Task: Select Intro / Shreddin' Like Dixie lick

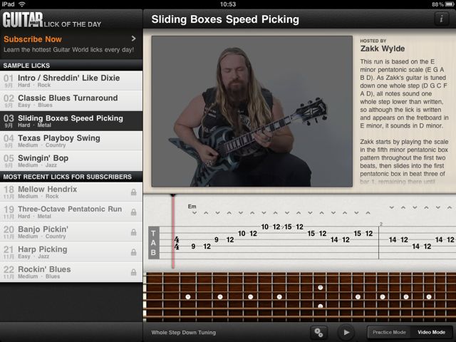Action: tap(71, 81)
